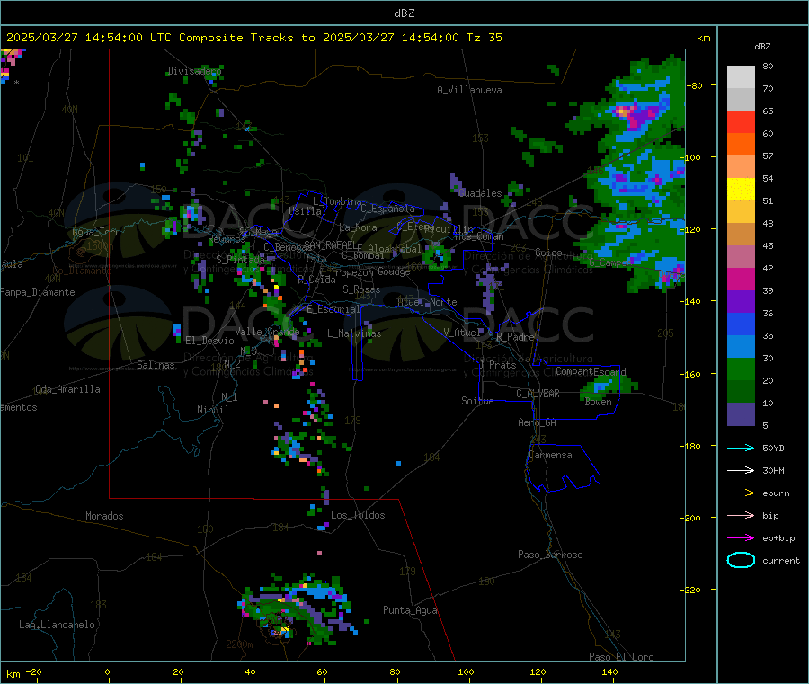Screen dimensions: 809x684
Task: Click the Paso_El_Loro map label
Action: (x=621, y=657)
